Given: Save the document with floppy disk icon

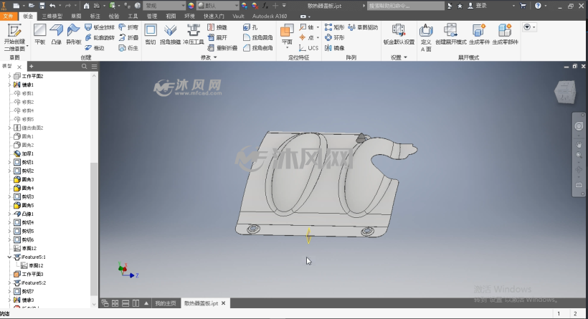Looking at the screenshot, I should coord(42,6).
